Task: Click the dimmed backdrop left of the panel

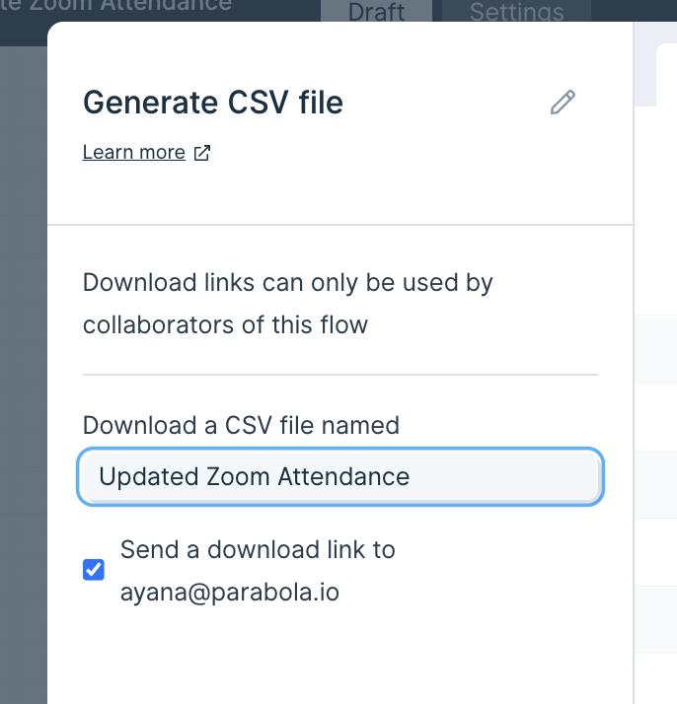Action: click(x=24, y=359)
